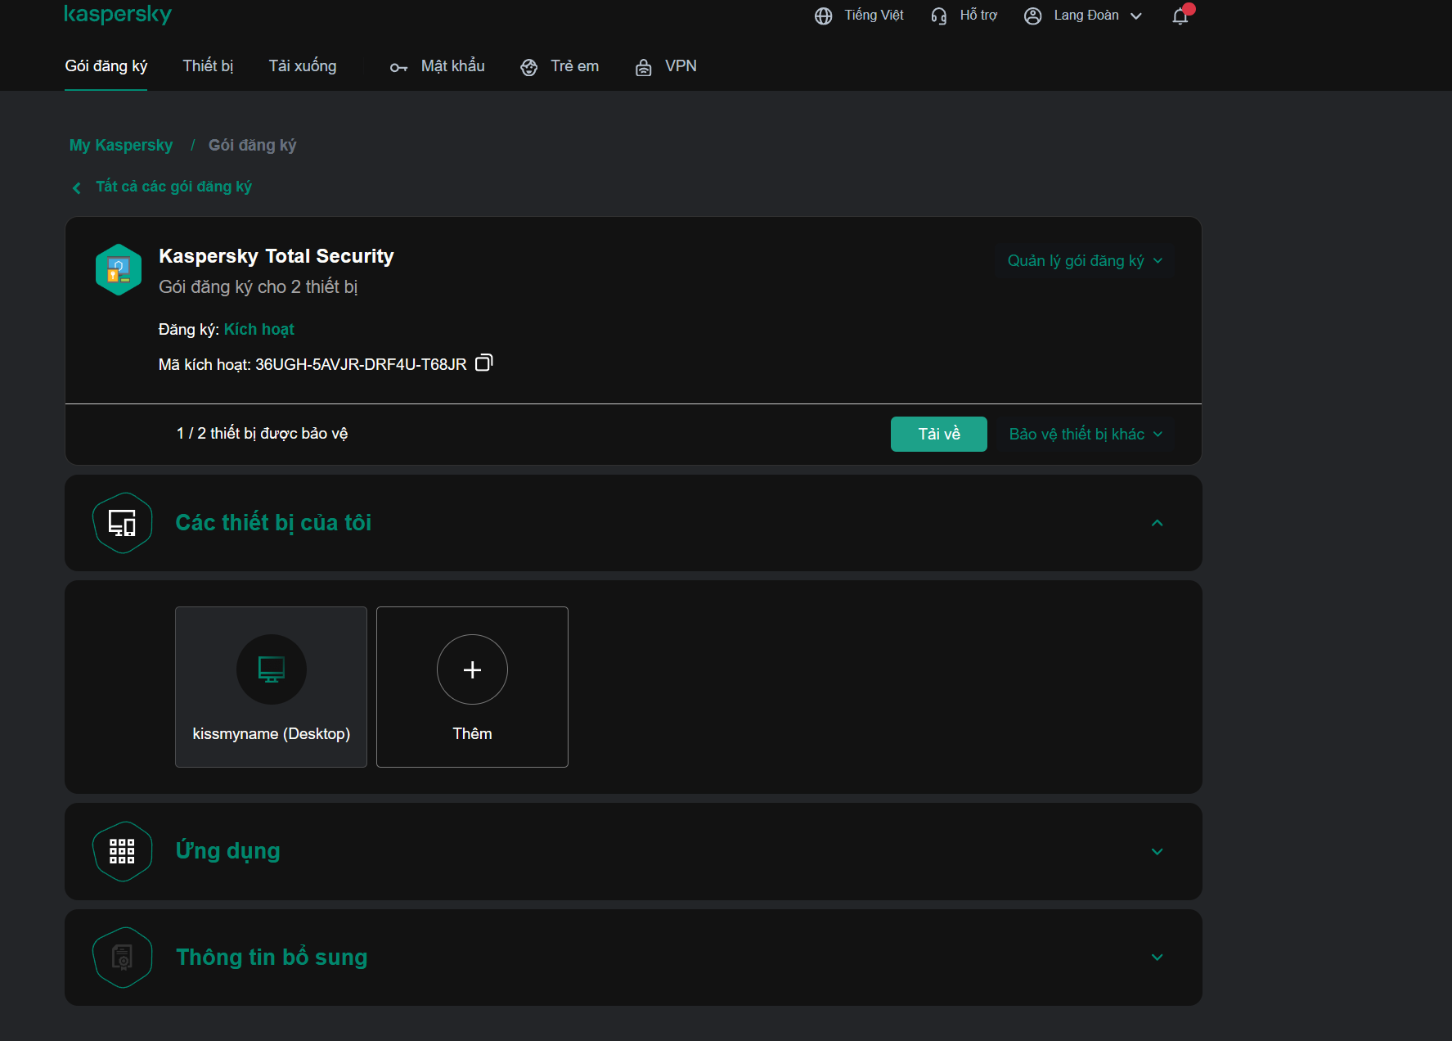Open the notifications bell

[1180, 16]
